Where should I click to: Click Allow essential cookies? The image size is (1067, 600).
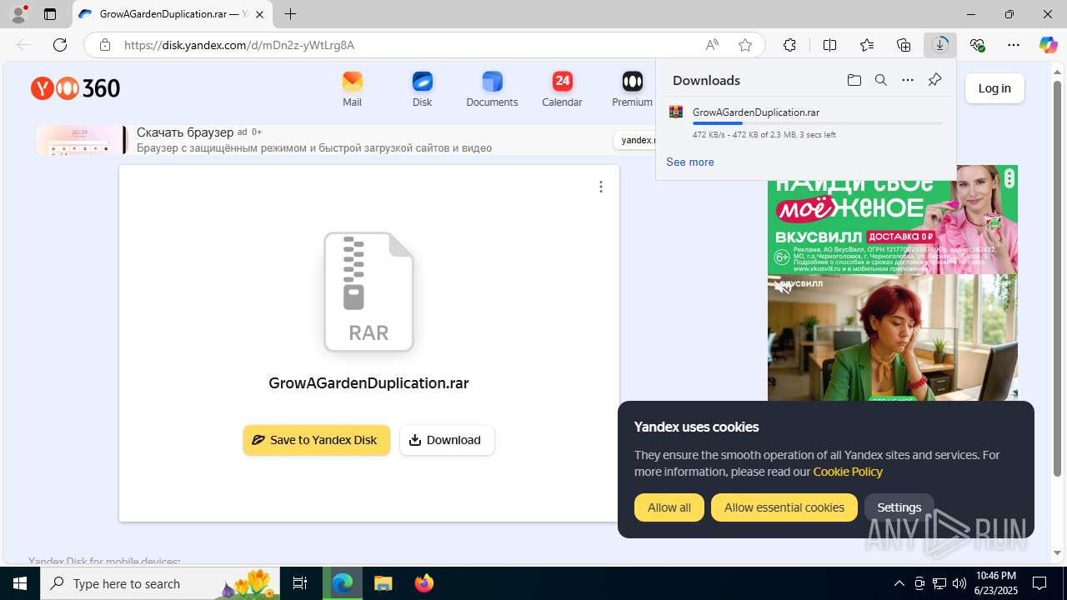click(784, 507)
